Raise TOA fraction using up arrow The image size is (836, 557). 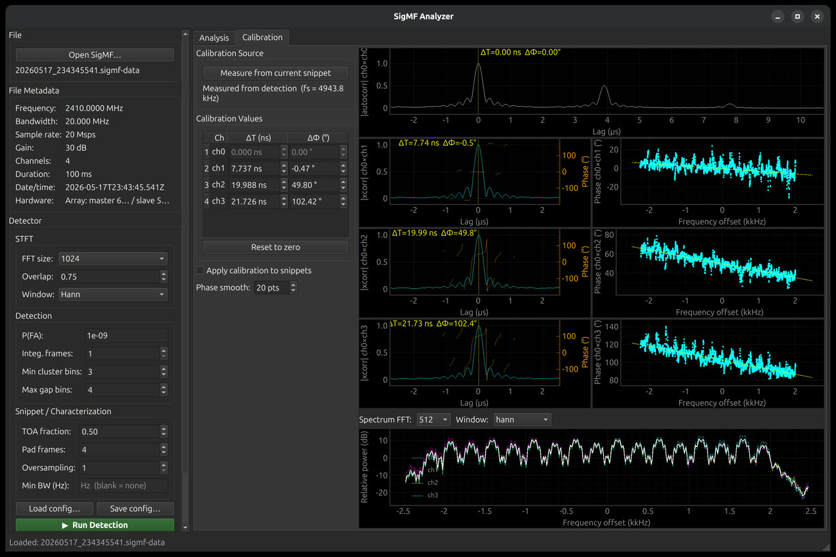[x=163, y=428]
